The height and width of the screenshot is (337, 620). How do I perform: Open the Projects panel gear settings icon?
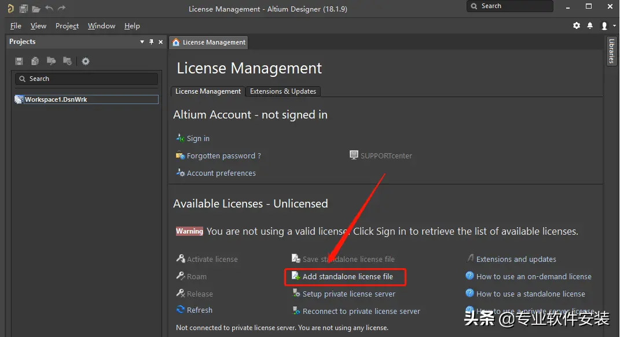pos(86,61)
